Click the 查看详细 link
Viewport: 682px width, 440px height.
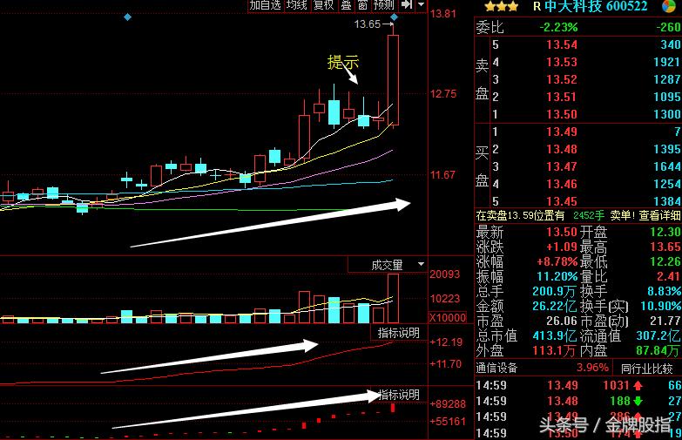pos(661,215)
